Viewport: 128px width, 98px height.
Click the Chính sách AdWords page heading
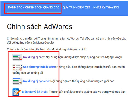(x=40, y=26)
